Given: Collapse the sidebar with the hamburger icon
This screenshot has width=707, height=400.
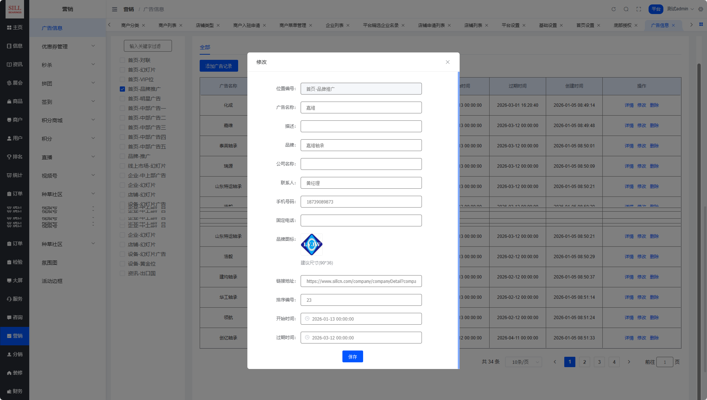Looking at the screenshot, I should [x=115, y=9].
